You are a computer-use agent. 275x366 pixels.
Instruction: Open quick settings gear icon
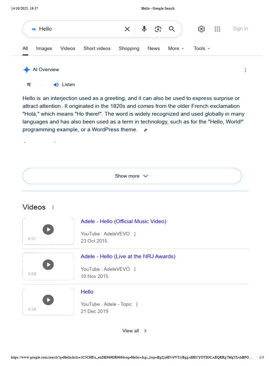201,29
